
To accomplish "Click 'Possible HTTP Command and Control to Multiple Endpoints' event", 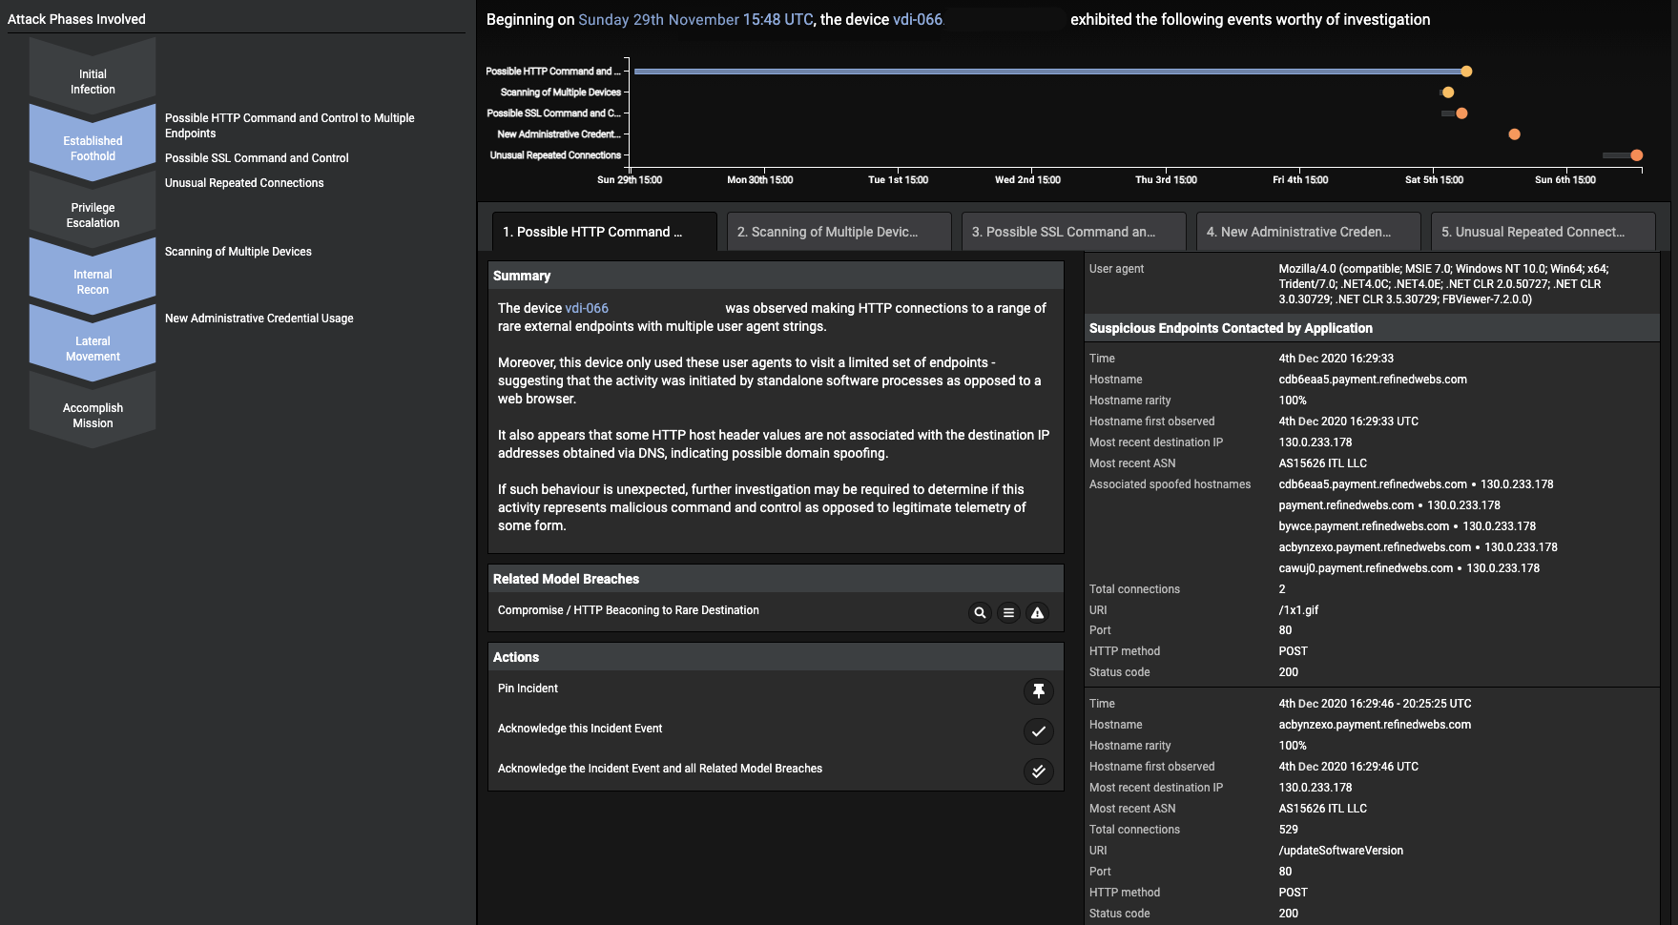I will pos(290,126).
